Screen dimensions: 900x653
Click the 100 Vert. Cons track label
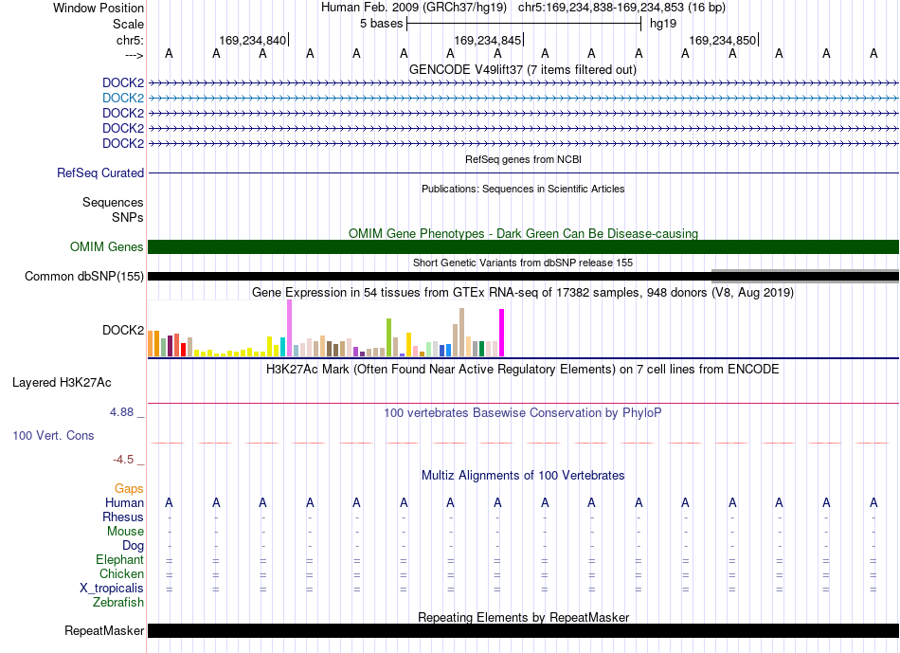click(53, 435)
